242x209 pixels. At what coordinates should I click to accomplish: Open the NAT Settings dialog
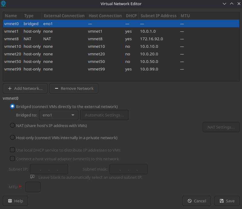pos(221,127)
